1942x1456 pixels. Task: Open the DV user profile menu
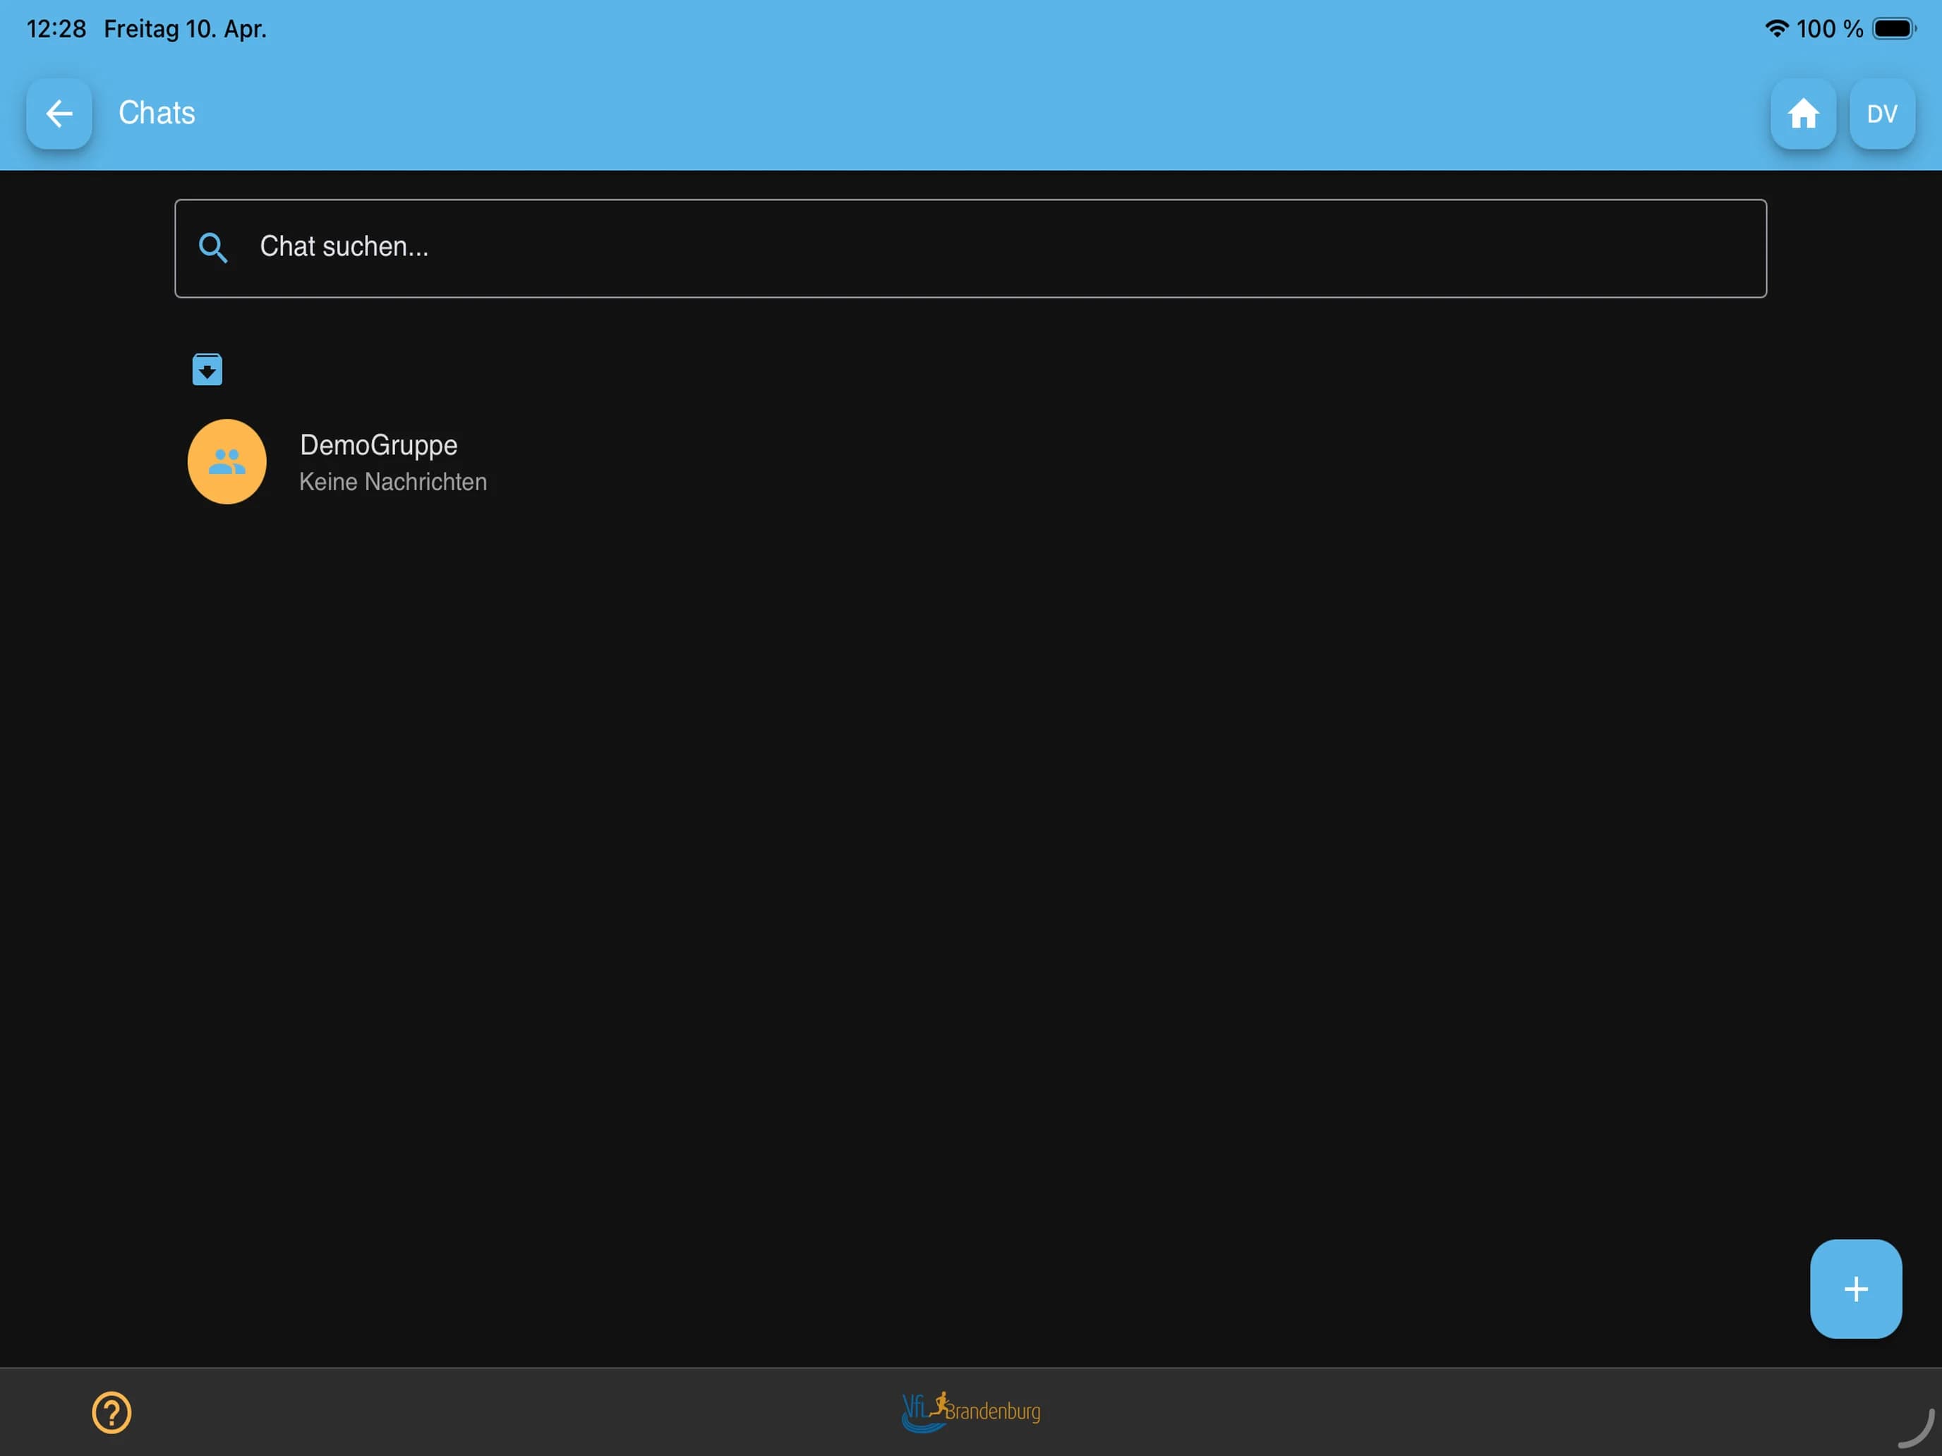[x=1881, y=113]
